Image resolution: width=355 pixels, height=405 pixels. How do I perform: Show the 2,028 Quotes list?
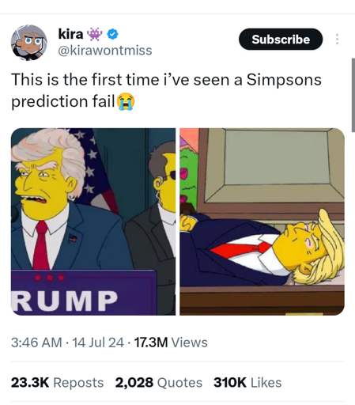[159, 383]
